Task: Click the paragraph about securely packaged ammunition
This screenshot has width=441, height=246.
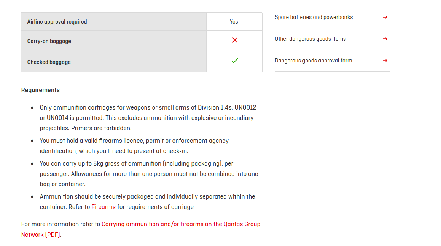Action: [x=147, y=202]
